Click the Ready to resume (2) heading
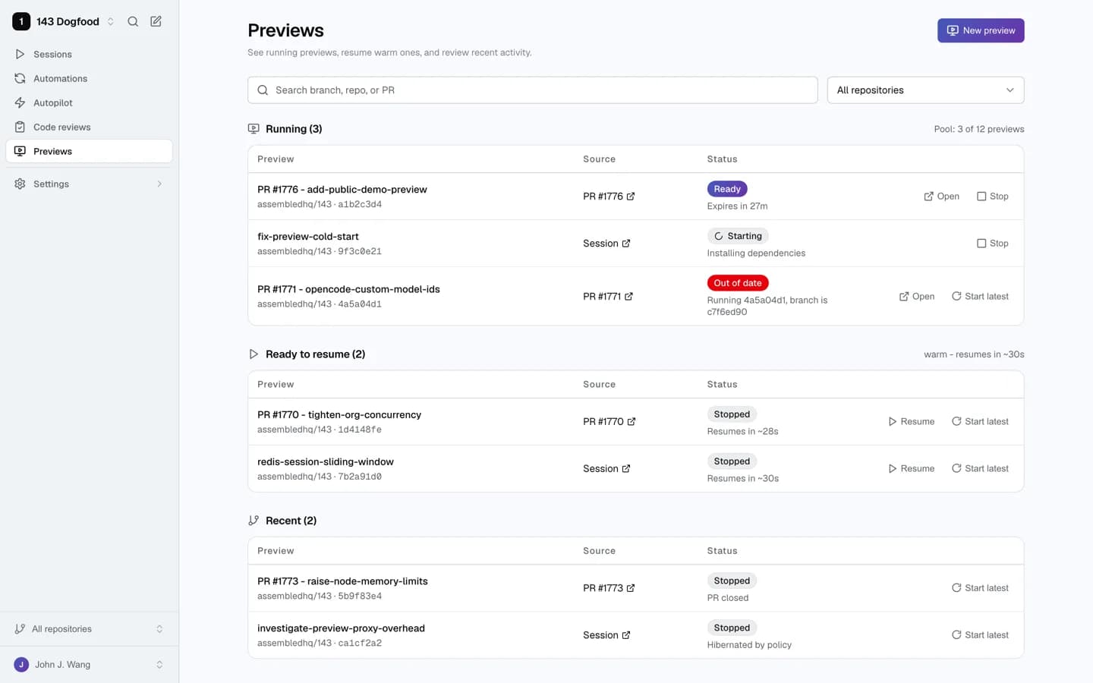 click(315, 354)
